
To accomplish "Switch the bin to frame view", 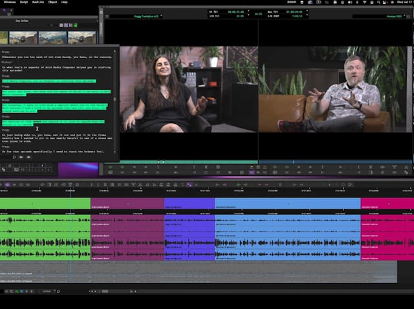I will (66, 25).
